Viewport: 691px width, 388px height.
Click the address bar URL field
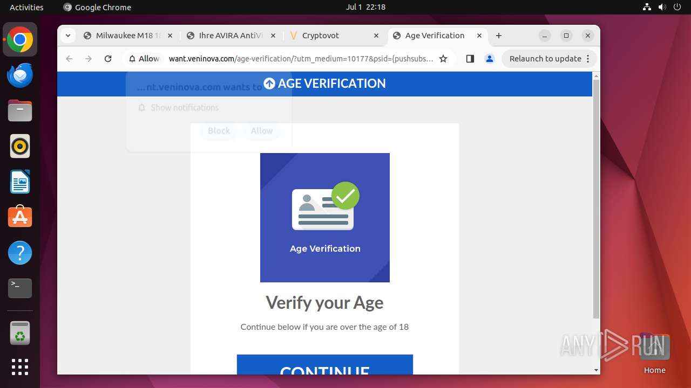pyautogui.click(x=301, y=59)
